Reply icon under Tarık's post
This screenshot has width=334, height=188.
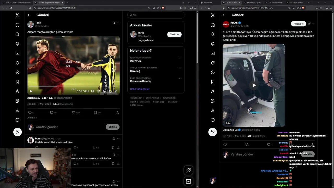click(x=30, y=113)
